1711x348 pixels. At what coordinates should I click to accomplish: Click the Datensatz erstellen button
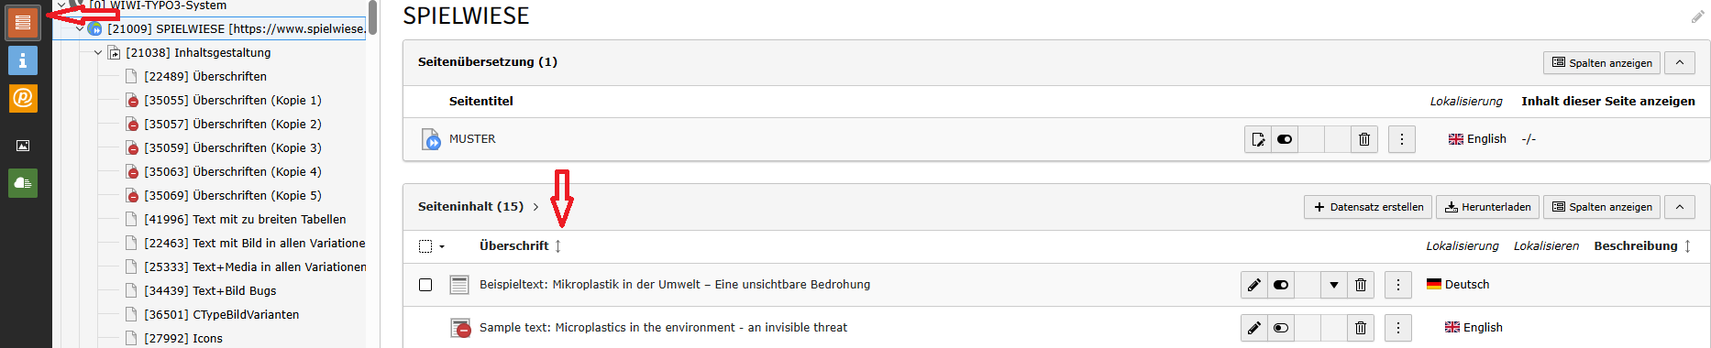1368,207
